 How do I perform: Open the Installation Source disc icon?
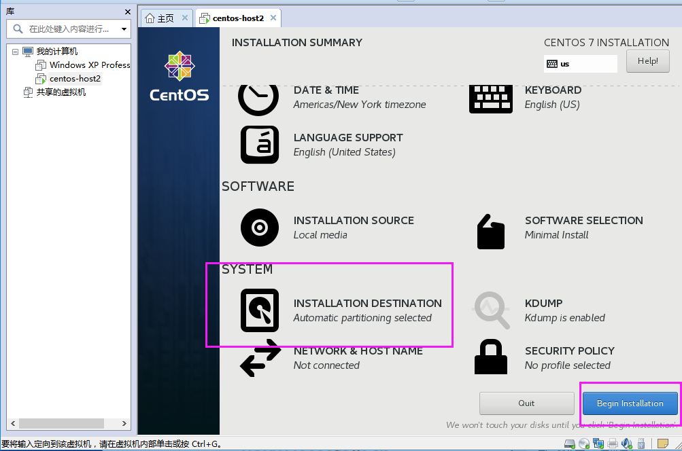(x=260, y=228)
